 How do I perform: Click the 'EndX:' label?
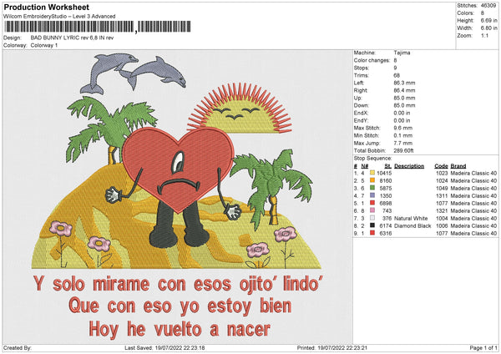[361, 113]
